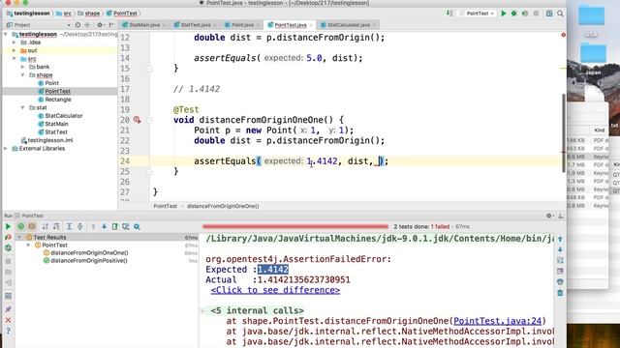Collapse the stat package
Viewport: 620px width, 348px height.
(23, 107)
